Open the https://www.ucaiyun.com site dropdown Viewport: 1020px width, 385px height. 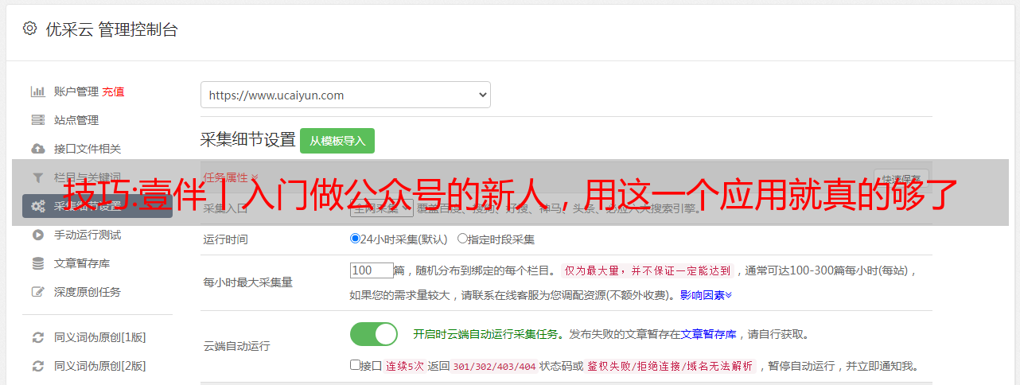click(345, 95)
